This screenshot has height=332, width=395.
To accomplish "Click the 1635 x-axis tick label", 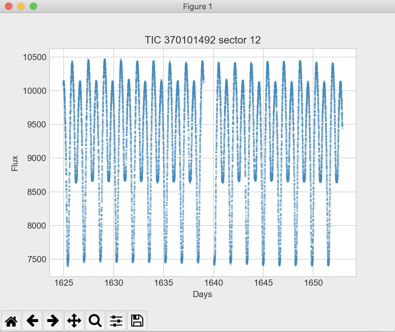I will click(164, 283).
